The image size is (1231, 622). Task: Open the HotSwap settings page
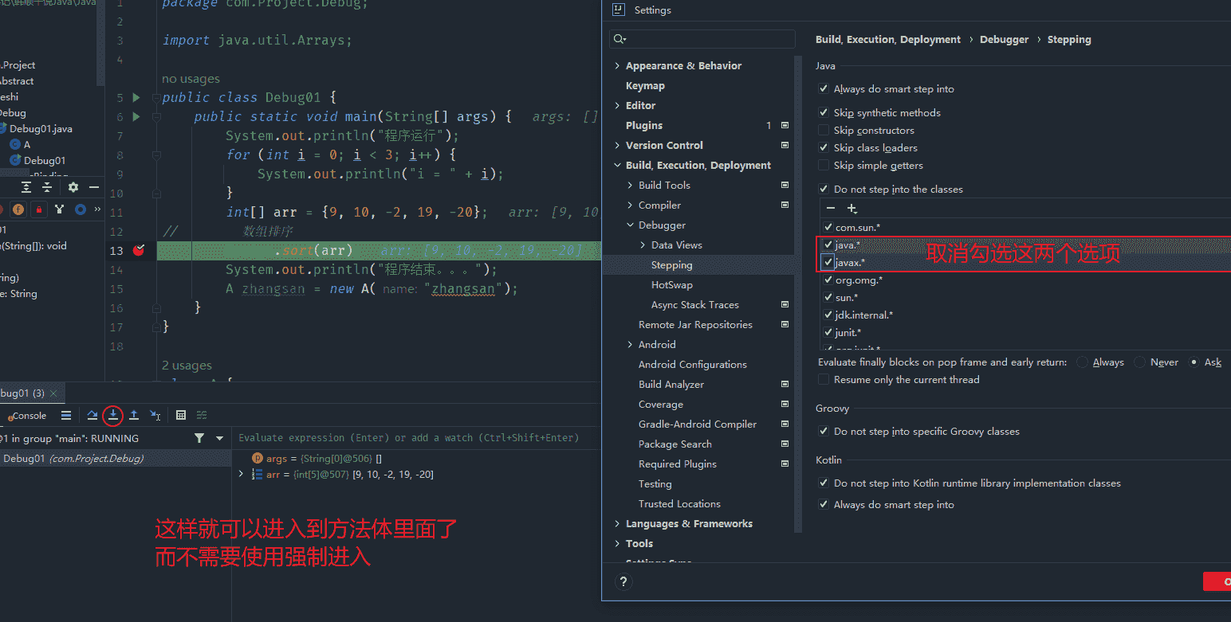[671, 285]
